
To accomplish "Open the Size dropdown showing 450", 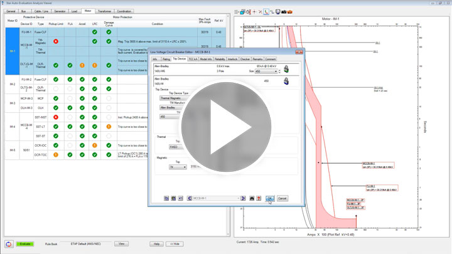I will click(x=275, y=71).
